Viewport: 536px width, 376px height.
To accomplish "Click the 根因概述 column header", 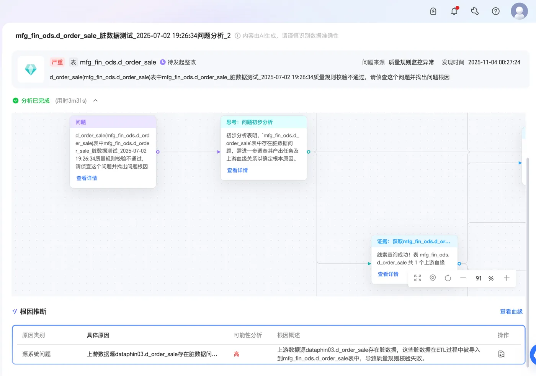I will 288,335.
